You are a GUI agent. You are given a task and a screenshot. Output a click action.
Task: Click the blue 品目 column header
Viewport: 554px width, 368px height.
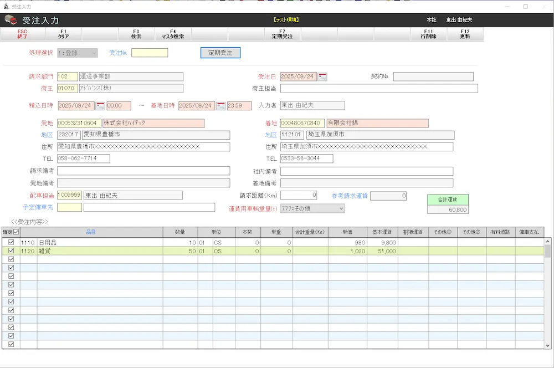point(91,232)
